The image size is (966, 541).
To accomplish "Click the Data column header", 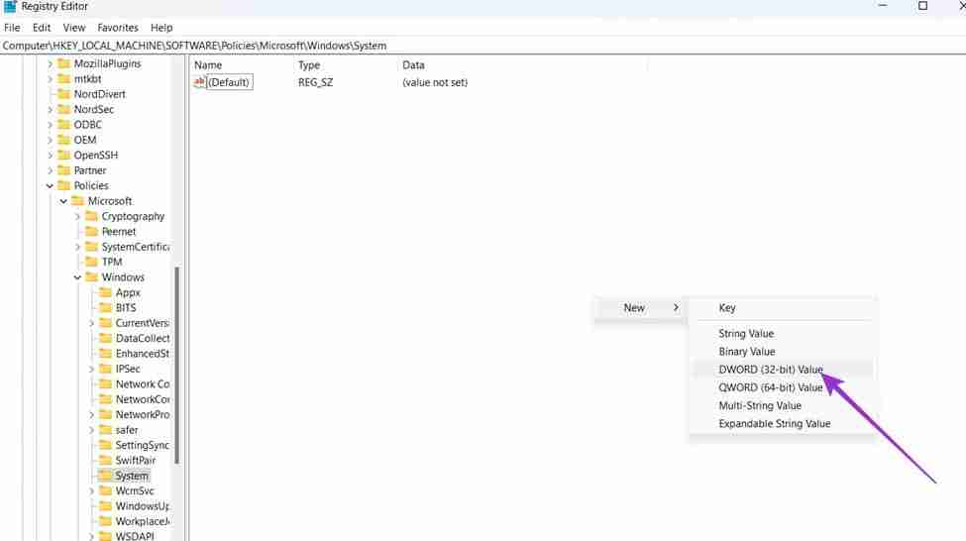I will coord(413,64).
